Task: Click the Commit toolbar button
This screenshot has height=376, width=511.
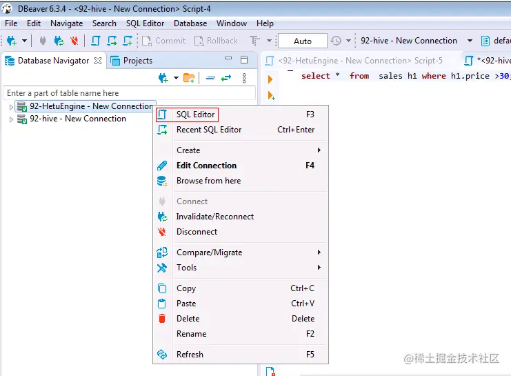Action: point(164,41)
